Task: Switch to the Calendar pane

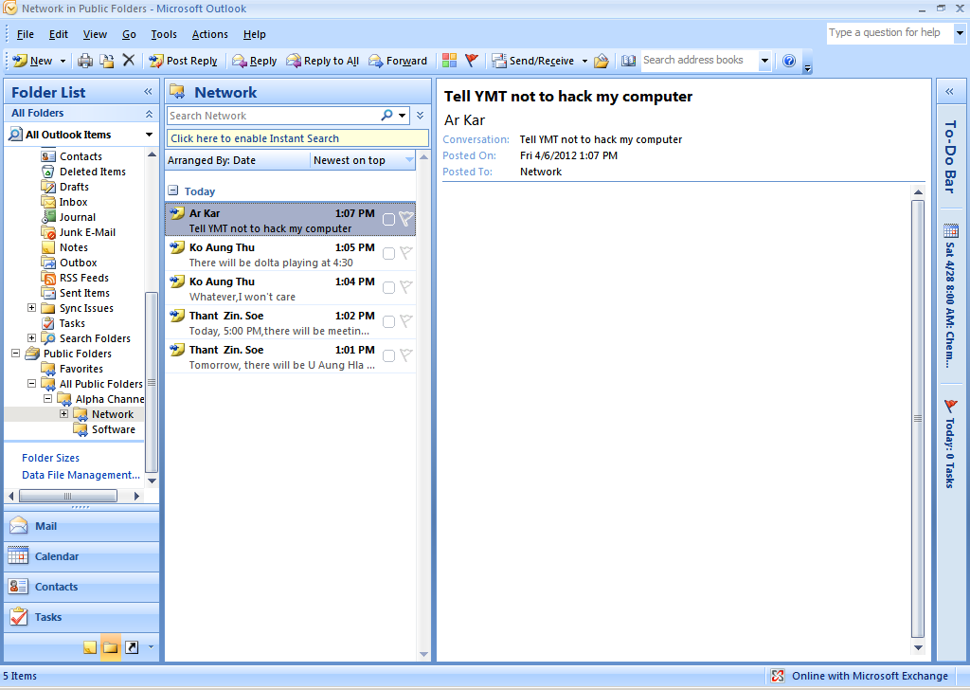Action: pyautogui.click(x=81, y=556)
